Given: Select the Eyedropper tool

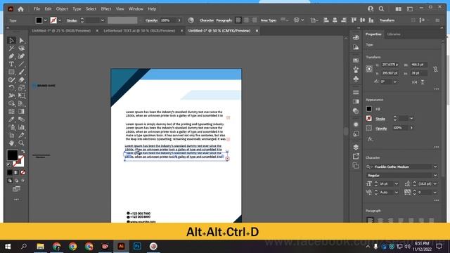Looking at the screenshot, I should 11,119.
